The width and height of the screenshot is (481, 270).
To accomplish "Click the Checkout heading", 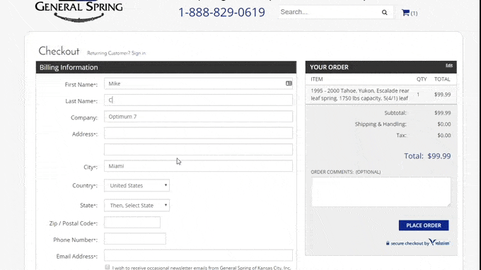I will (59, 51).
